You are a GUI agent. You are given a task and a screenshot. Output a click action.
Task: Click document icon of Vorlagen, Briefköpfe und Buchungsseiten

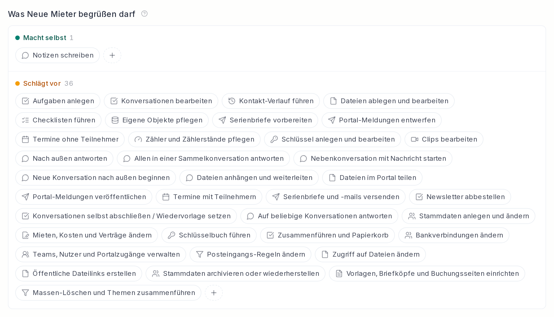coord(339,274)
